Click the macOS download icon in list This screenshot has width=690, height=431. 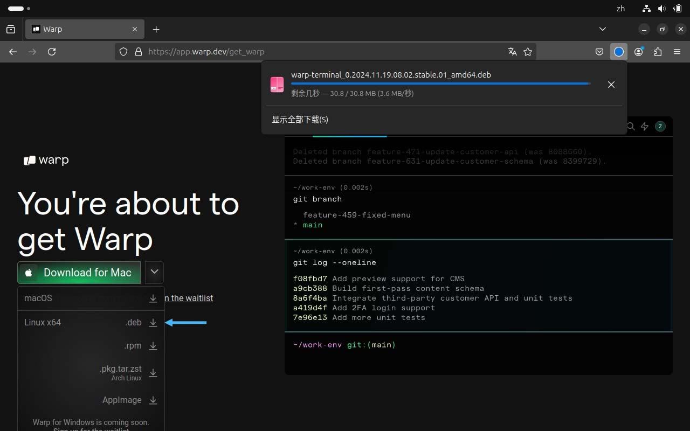[153, 298]
